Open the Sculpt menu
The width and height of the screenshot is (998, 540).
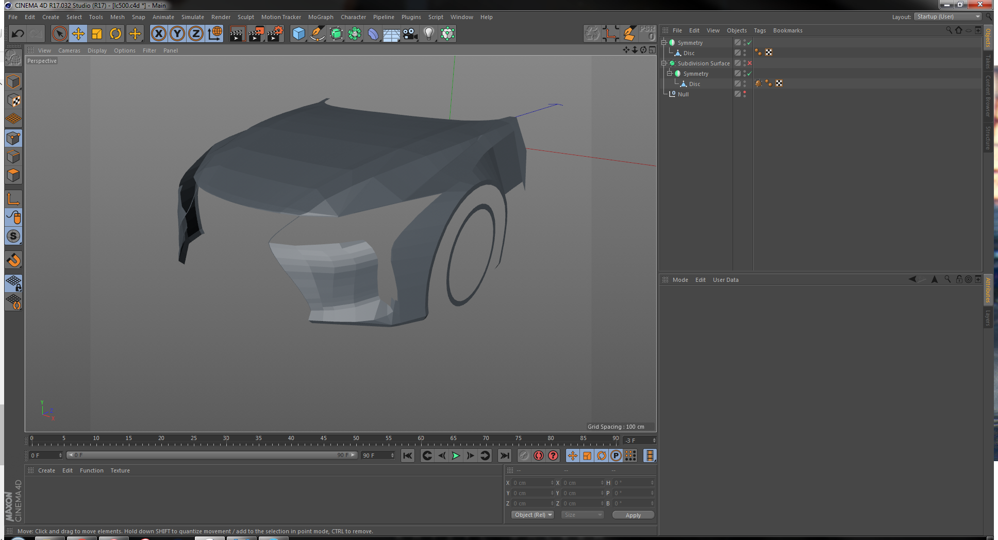pyautogui.click(x=245, y=17)
